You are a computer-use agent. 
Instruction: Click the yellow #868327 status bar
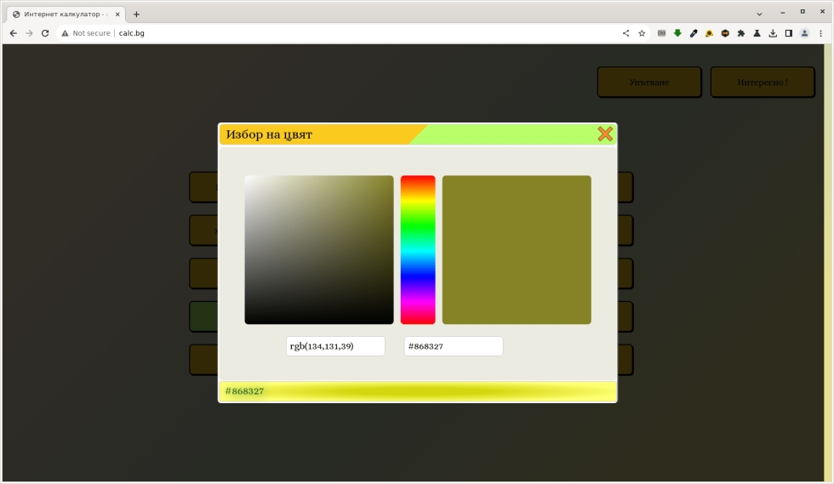pyautogui.click(x=417, y=391)
